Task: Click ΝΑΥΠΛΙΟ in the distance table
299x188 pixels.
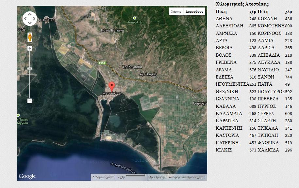Action: click(268, 70)
